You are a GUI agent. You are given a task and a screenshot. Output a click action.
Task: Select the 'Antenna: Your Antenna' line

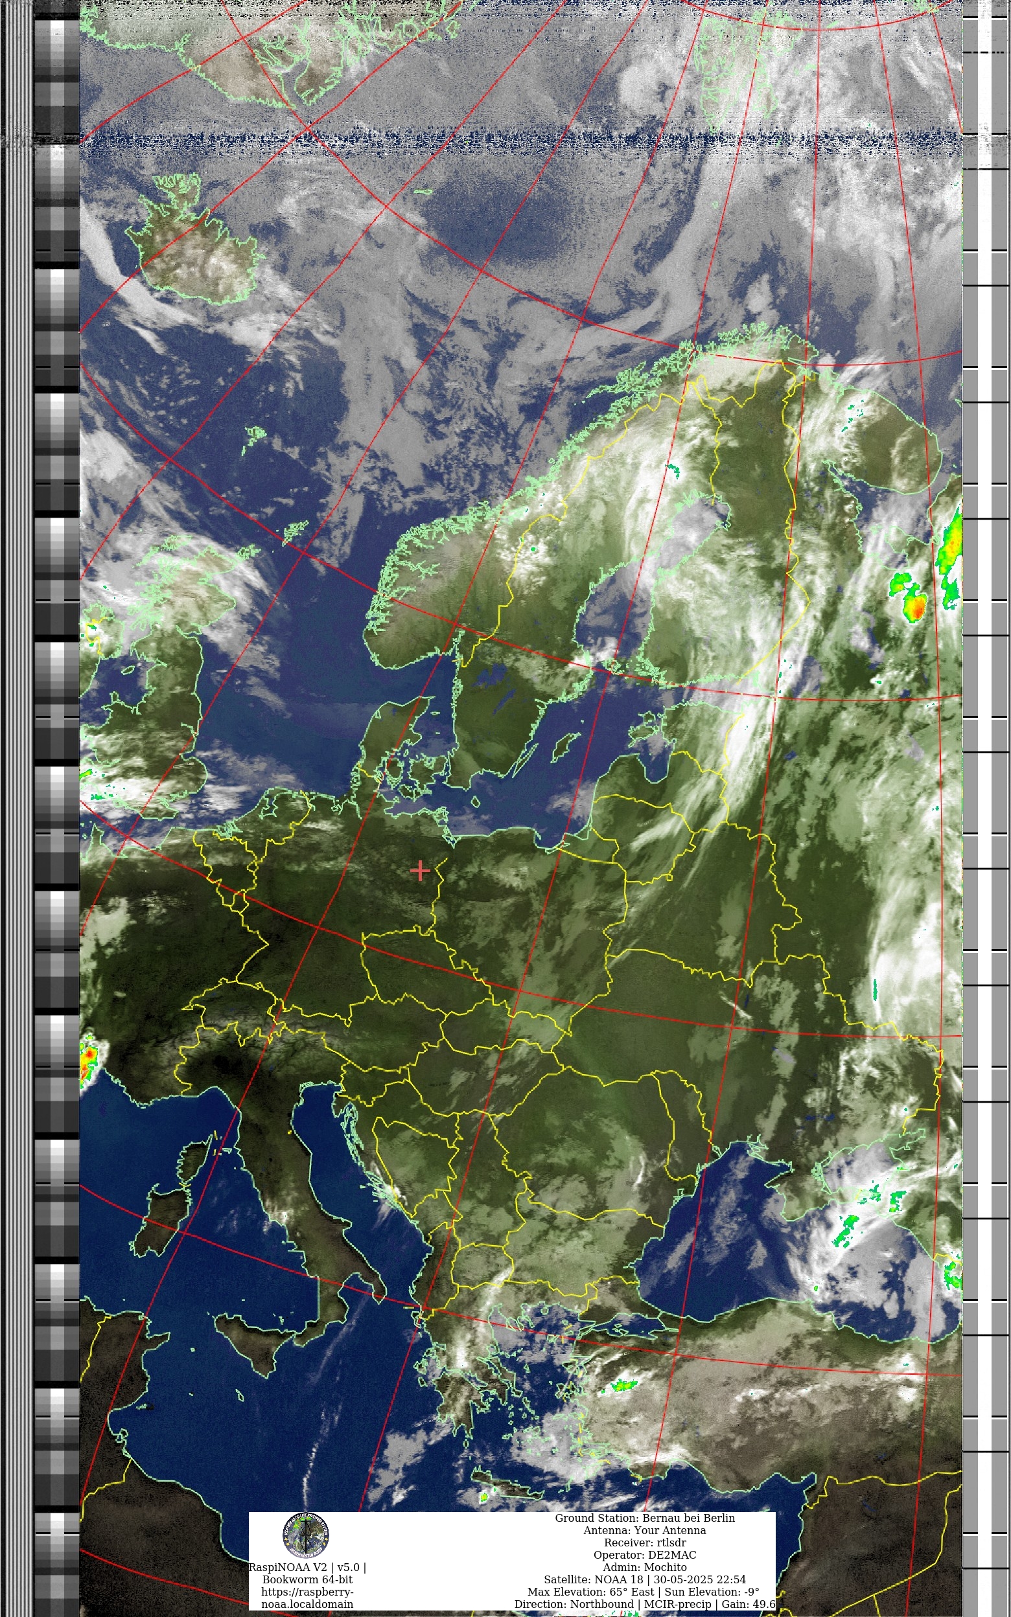(645, 1530)
